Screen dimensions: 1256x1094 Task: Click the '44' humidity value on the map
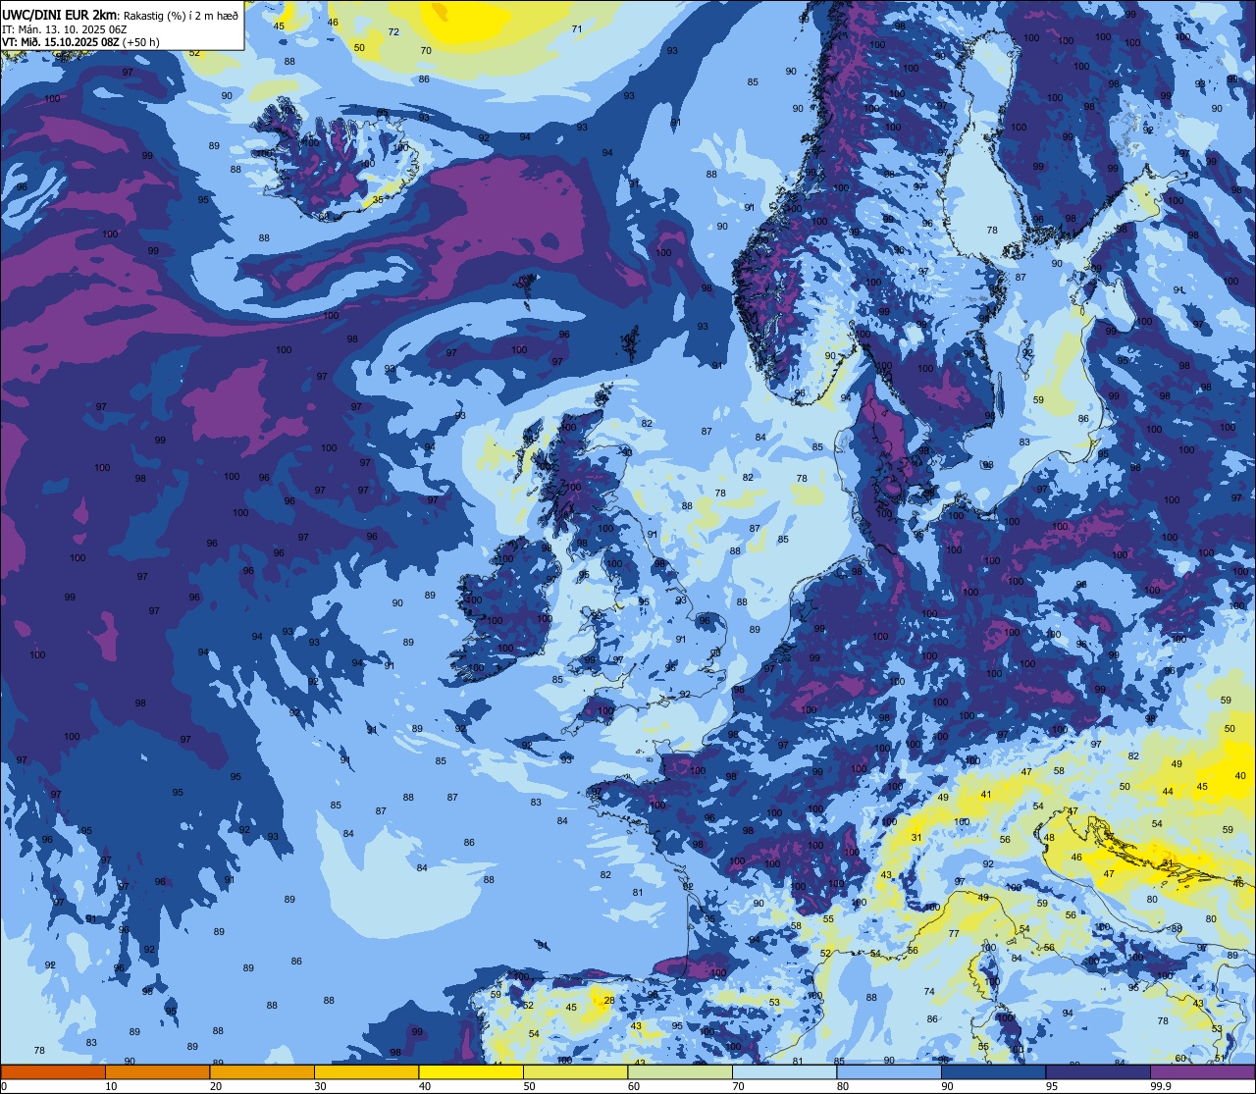[x=1168, y=791]
